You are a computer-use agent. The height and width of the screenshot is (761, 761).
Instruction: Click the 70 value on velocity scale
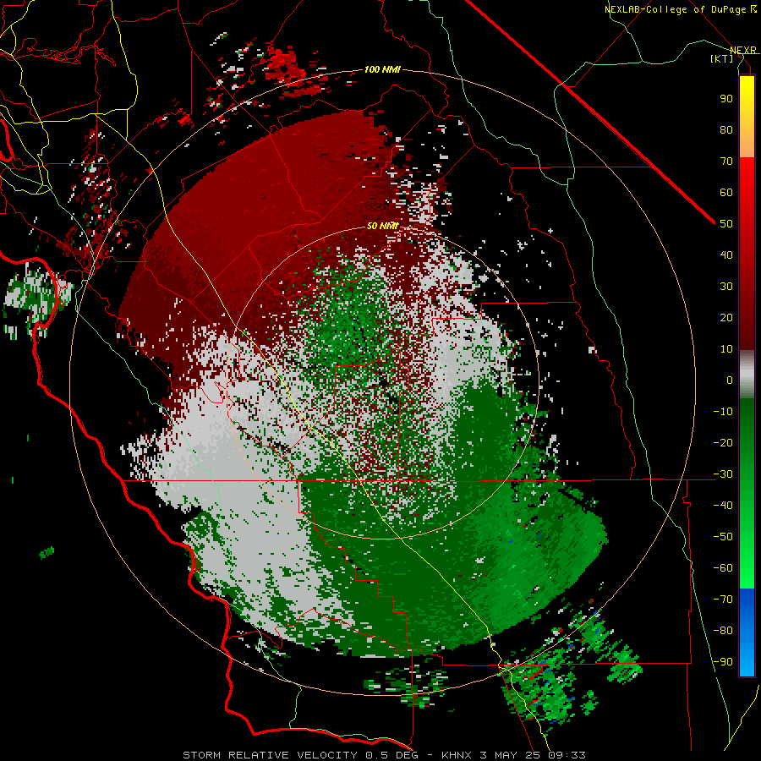pyautogui.click(x=726, y=162)
